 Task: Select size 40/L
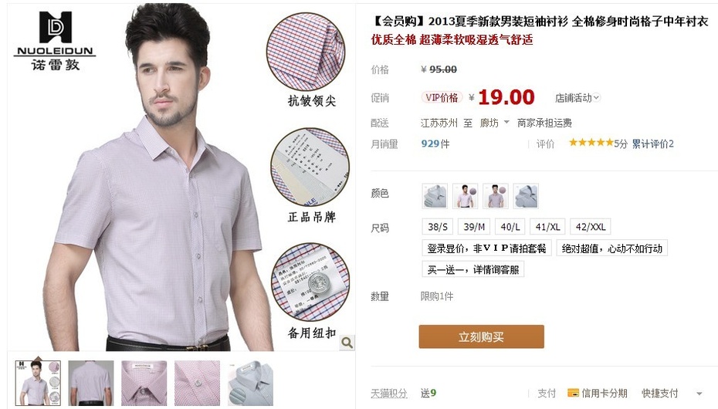click(x=510, y=226)
